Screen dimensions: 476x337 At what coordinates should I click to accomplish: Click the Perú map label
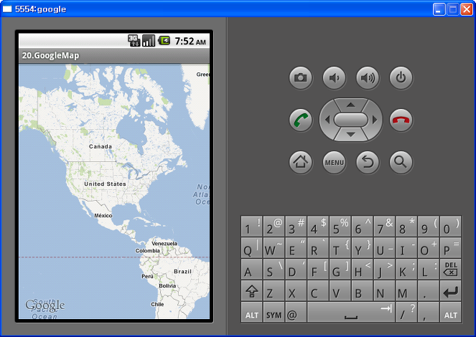[147, 276]
